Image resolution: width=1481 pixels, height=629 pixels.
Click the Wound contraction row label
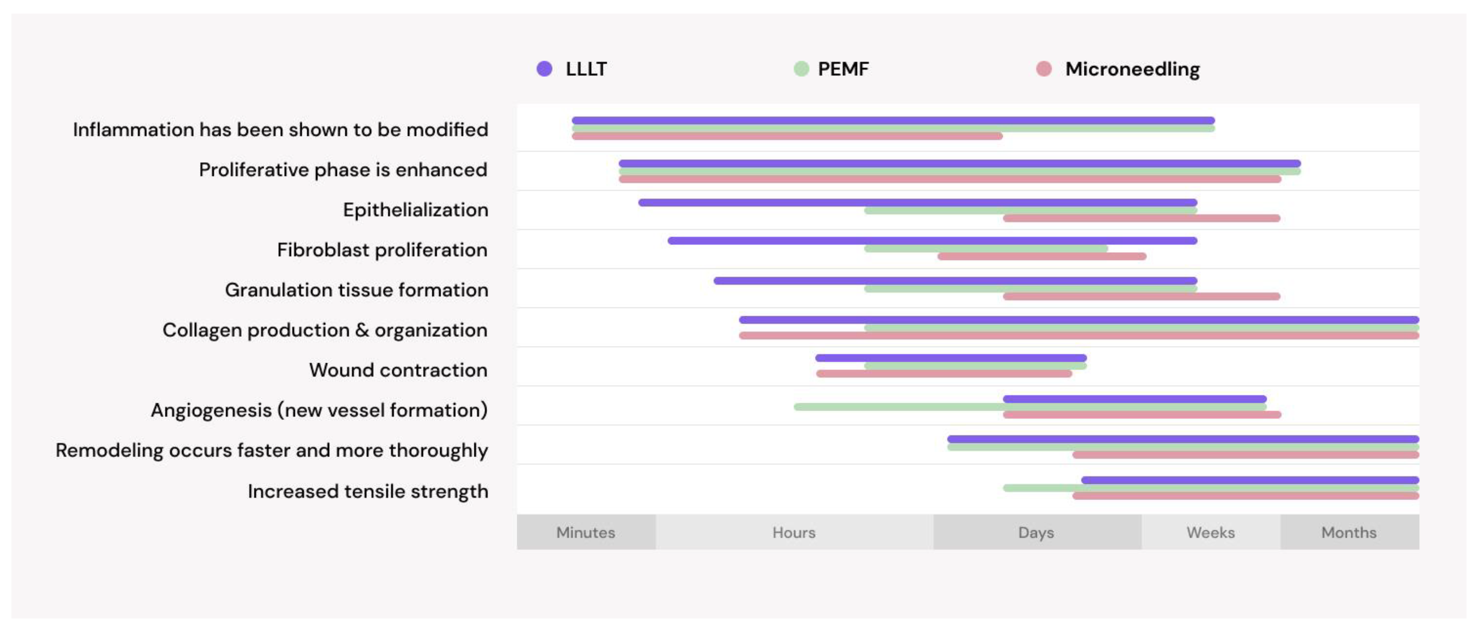click(398, 370)
